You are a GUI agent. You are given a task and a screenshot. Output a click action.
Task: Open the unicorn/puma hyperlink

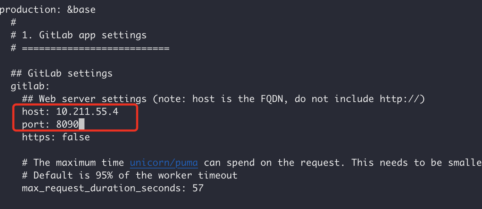tap(164, 163)
